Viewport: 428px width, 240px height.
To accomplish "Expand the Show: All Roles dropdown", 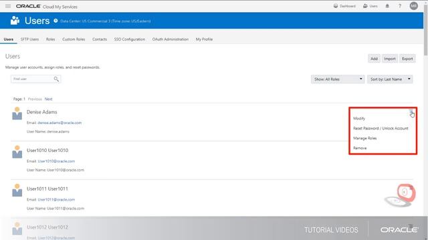I will pos(338,79).
